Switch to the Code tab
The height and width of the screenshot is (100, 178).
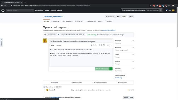coord(46,21)
